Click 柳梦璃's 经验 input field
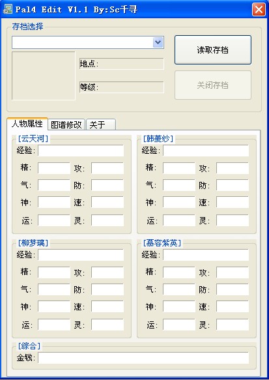The image size is (269, 380). (81, 255)
